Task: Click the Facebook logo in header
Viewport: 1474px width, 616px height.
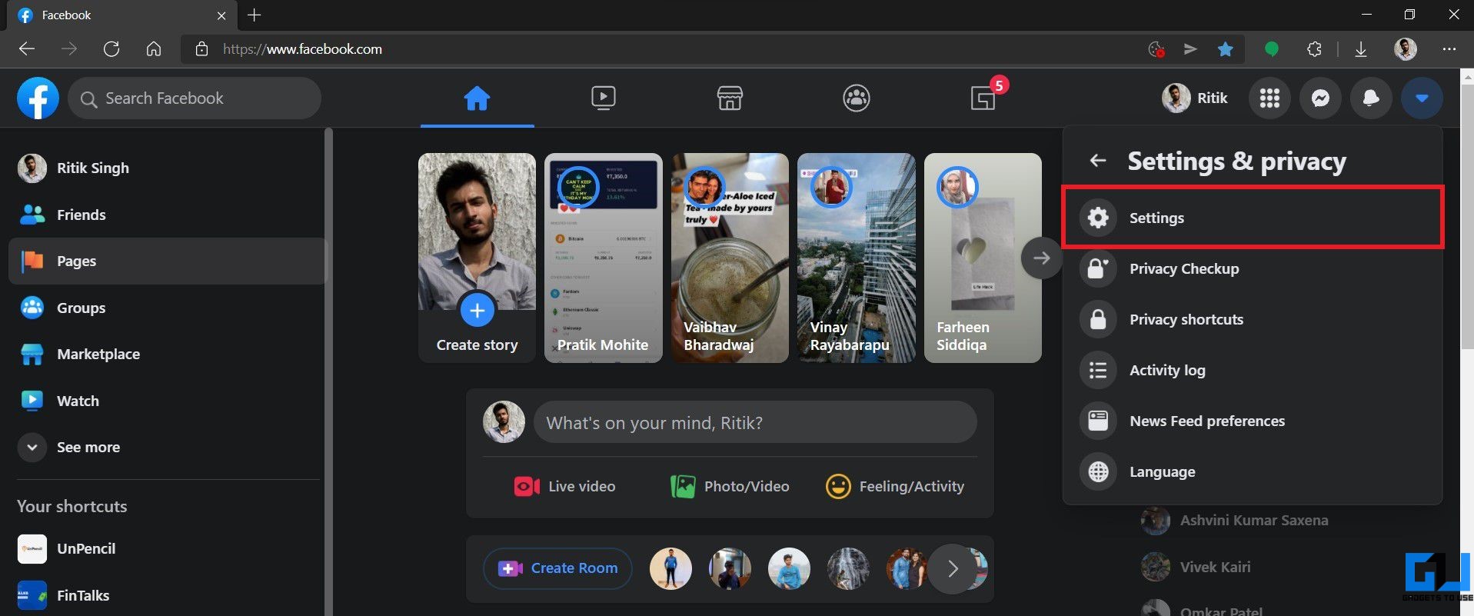Action: tap(38, 98)
